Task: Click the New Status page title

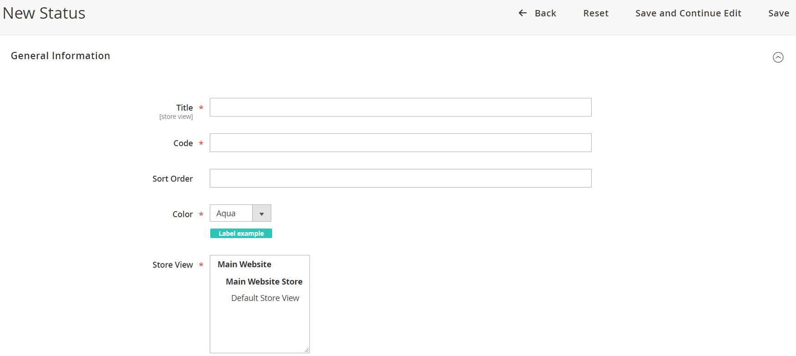Action: pos(44,13)
